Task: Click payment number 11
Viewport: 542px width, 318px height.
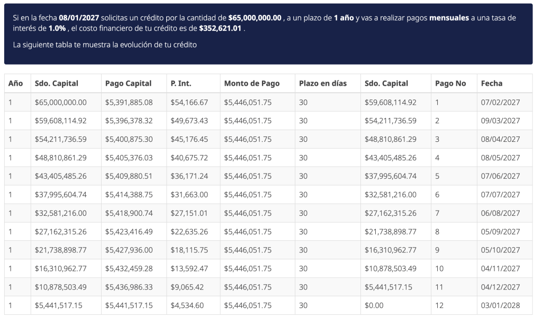Action: [x=439, y=287]
